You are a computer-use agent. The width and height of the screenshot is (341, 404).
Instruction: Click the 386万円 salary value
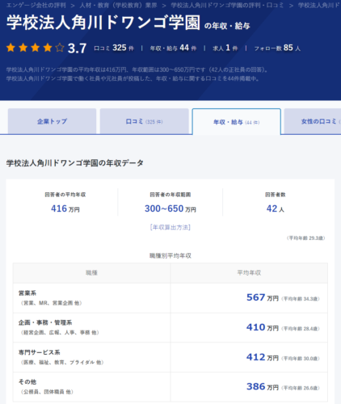tap(263, 387)
